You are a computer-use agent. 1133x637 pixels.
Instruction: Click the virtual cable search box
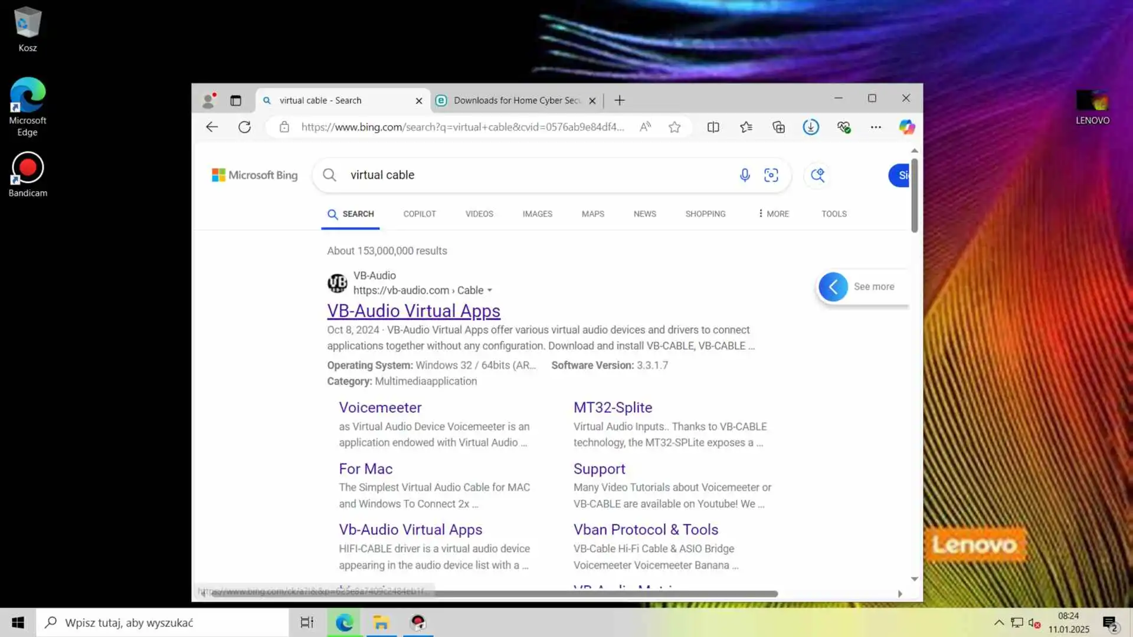[x=531, y=175]
